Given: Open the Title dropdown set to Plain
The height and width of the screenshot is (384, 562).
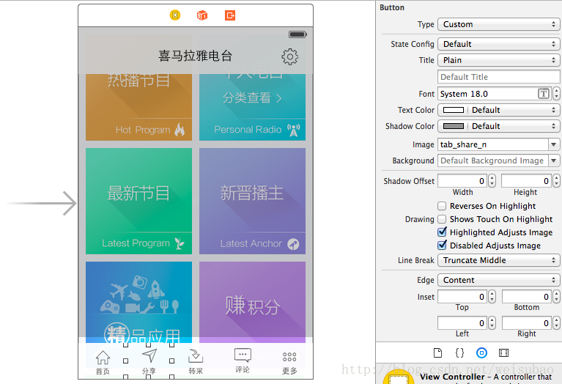Looking at the screenshot, I should click(x=498, y=60).
